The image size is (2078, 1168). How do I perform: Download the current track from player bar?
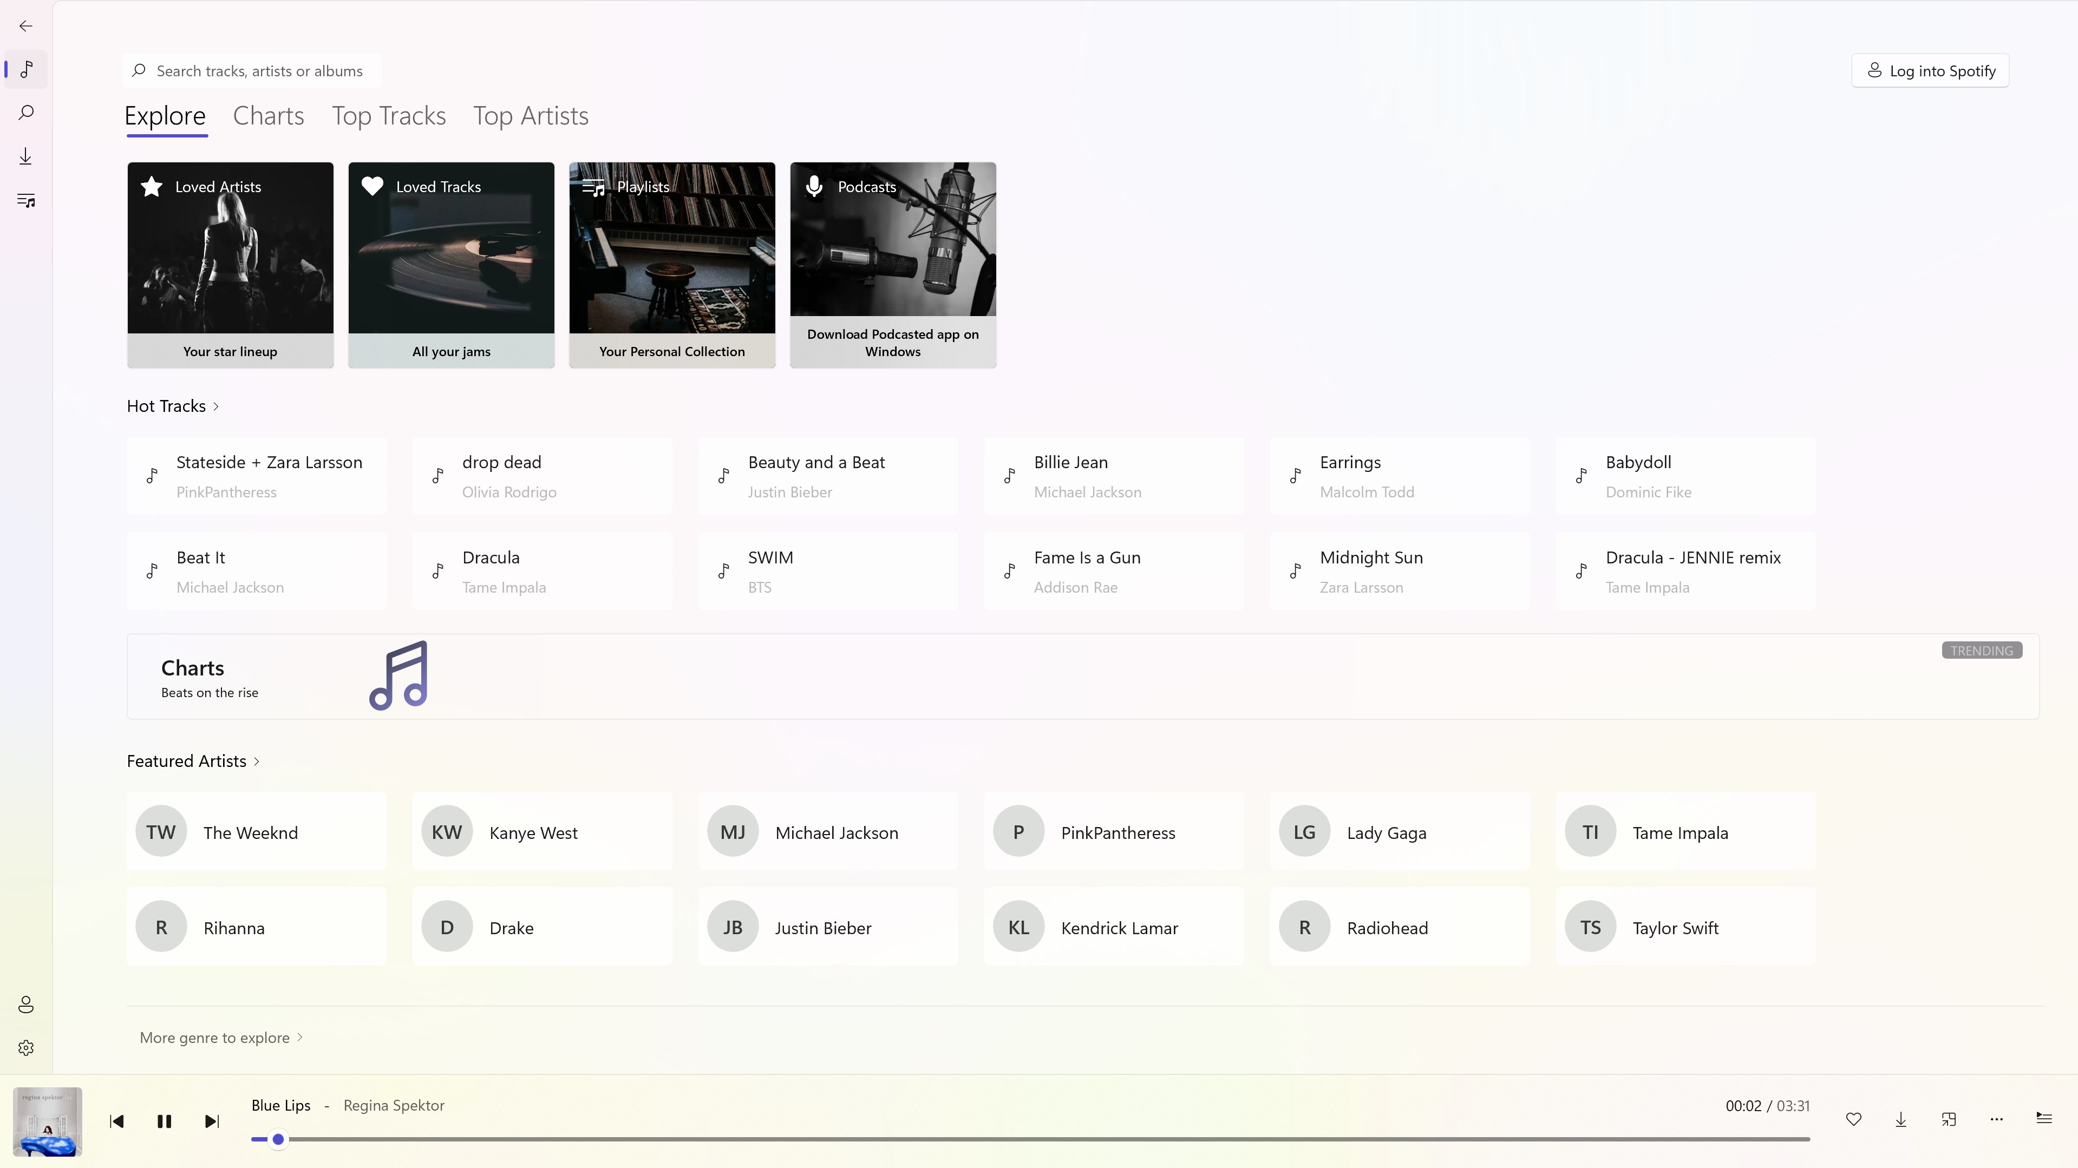[1901, 1119]
